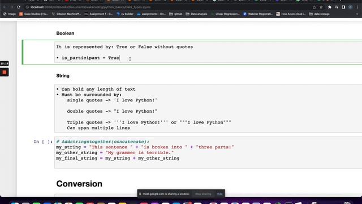Click the my_final_string code line

(x=118, y=158)
